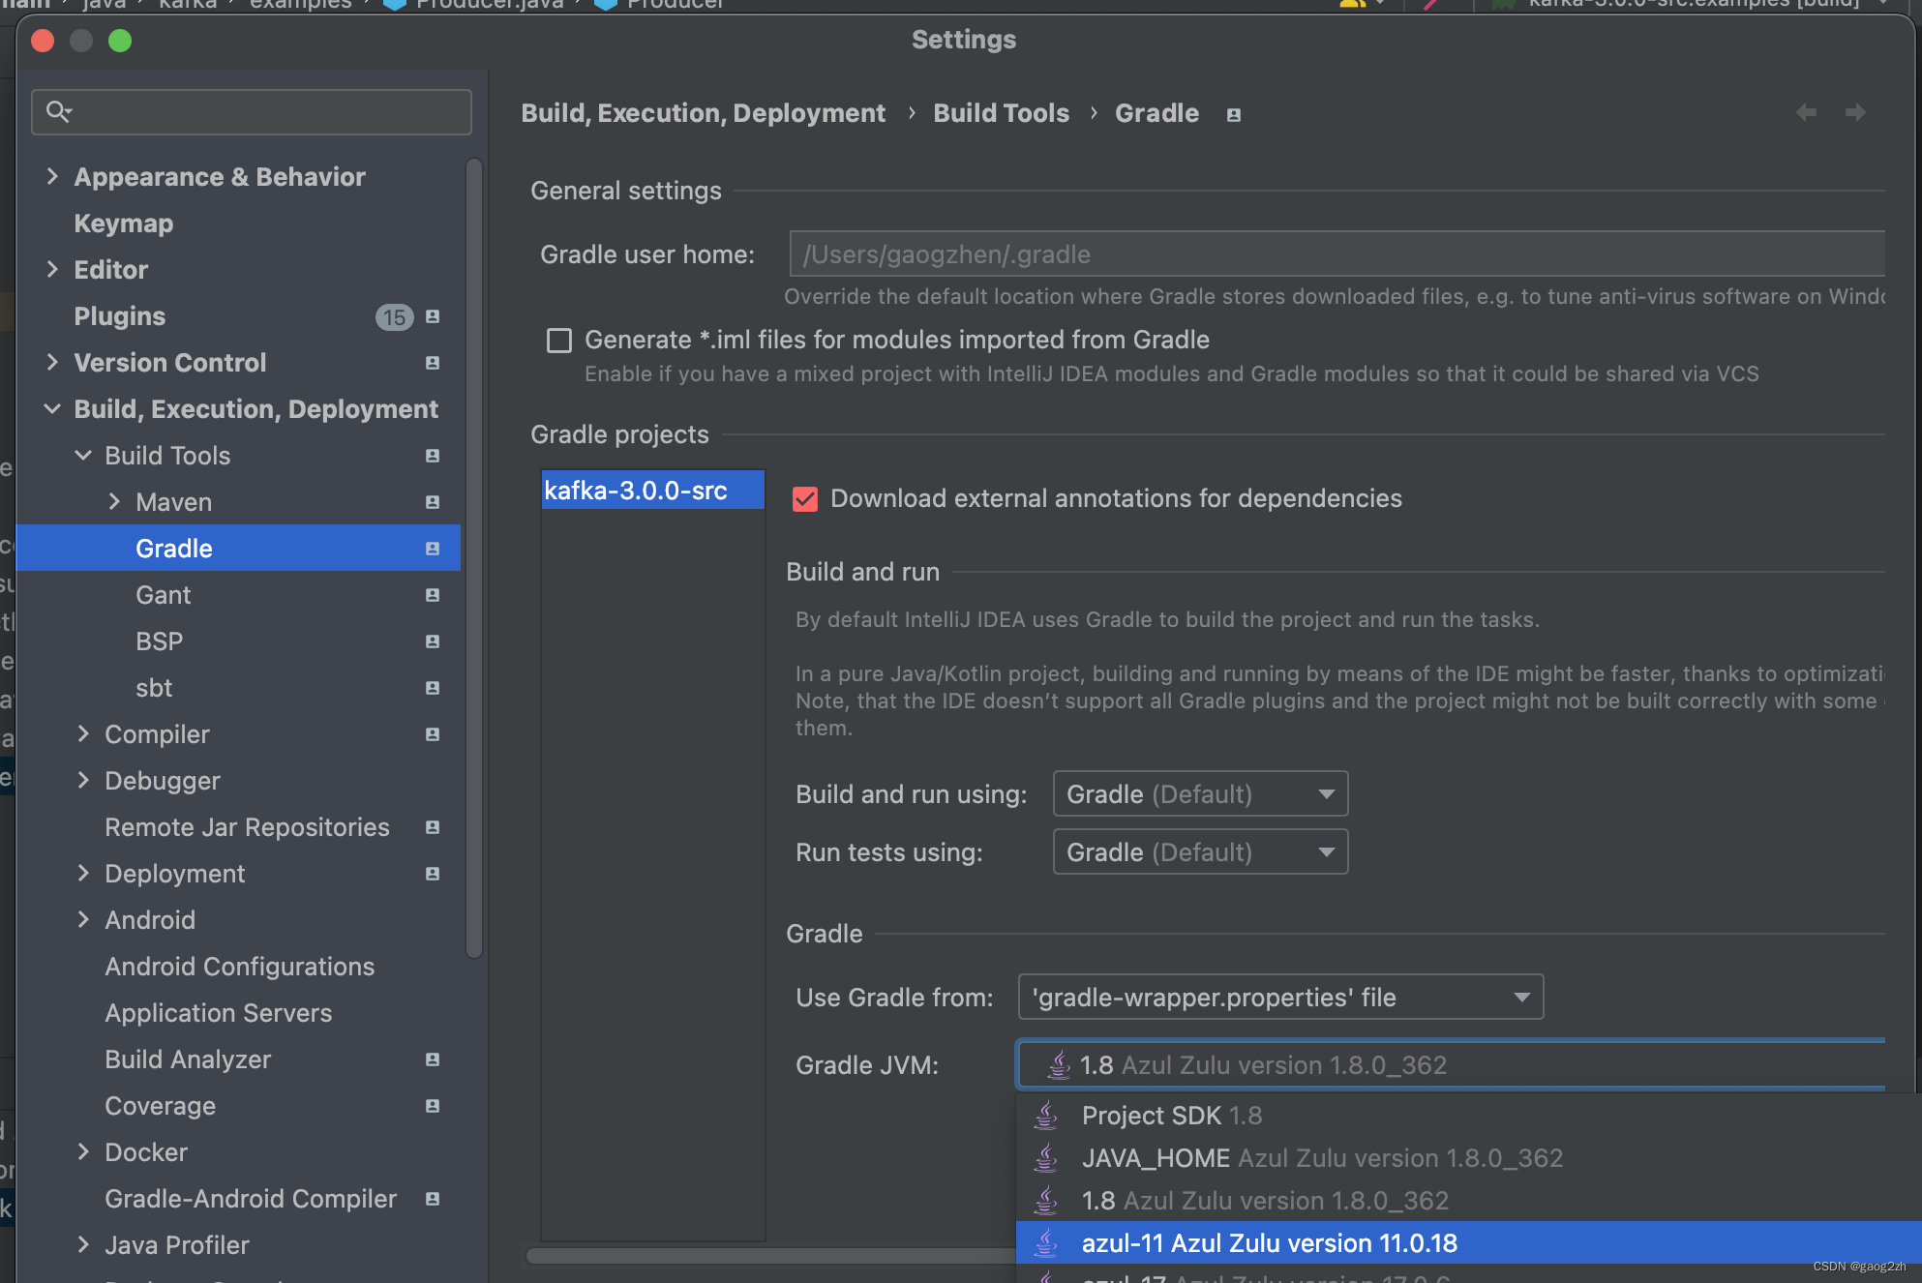The image size is (1922, 1283).
Task: Click the project-level icon on the Gradle row
Action: point(433,549)
